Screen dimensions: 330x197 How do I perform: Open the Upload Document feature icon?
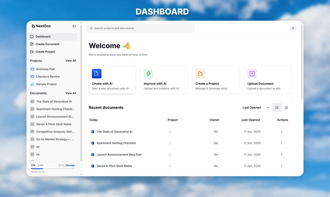click(x=252, y=74)
